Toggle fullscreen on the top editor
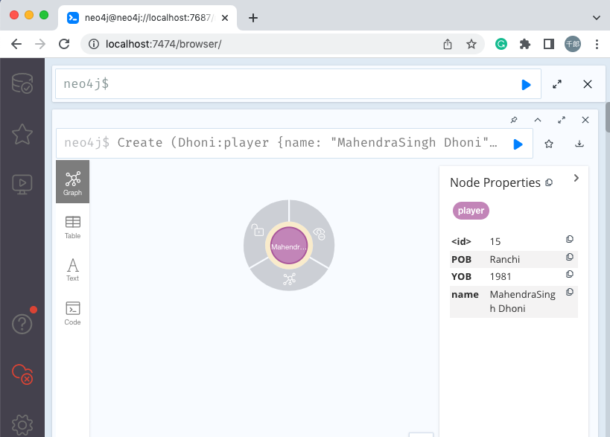610x437 pixels. (x=557, y=84)
